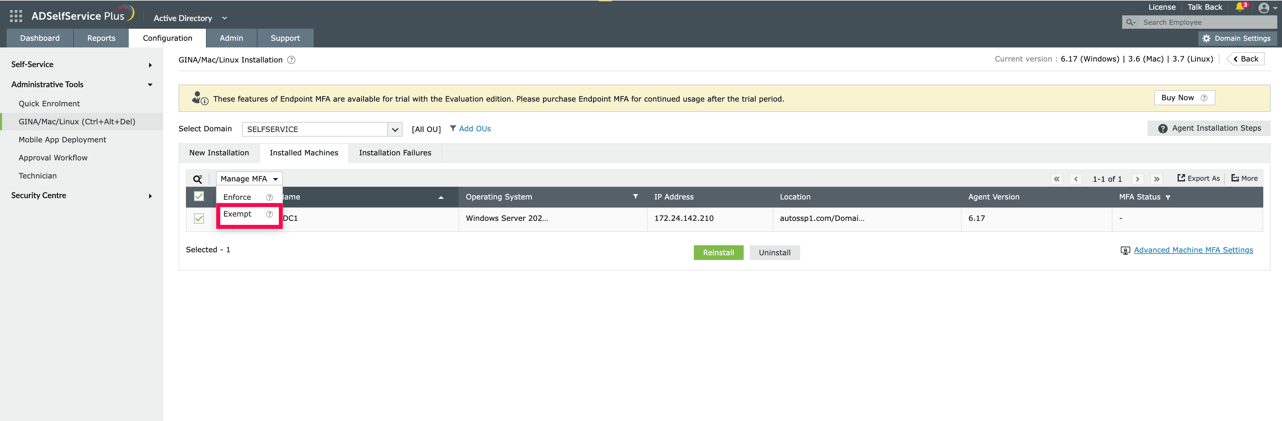1282x421 pixels.
Task: Open the Advanced Machine MFA Settings link
Action: (x=1193, y=251)
